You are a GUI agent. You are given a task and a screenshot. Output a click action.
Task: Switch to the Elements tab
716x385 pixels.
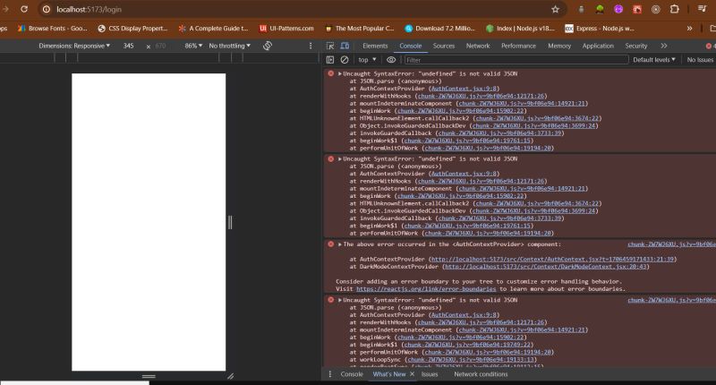click(x=375, y=46)
